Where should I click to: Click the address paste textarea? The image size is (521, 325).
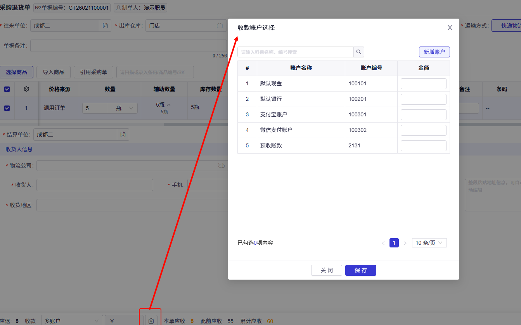point(493,195)
